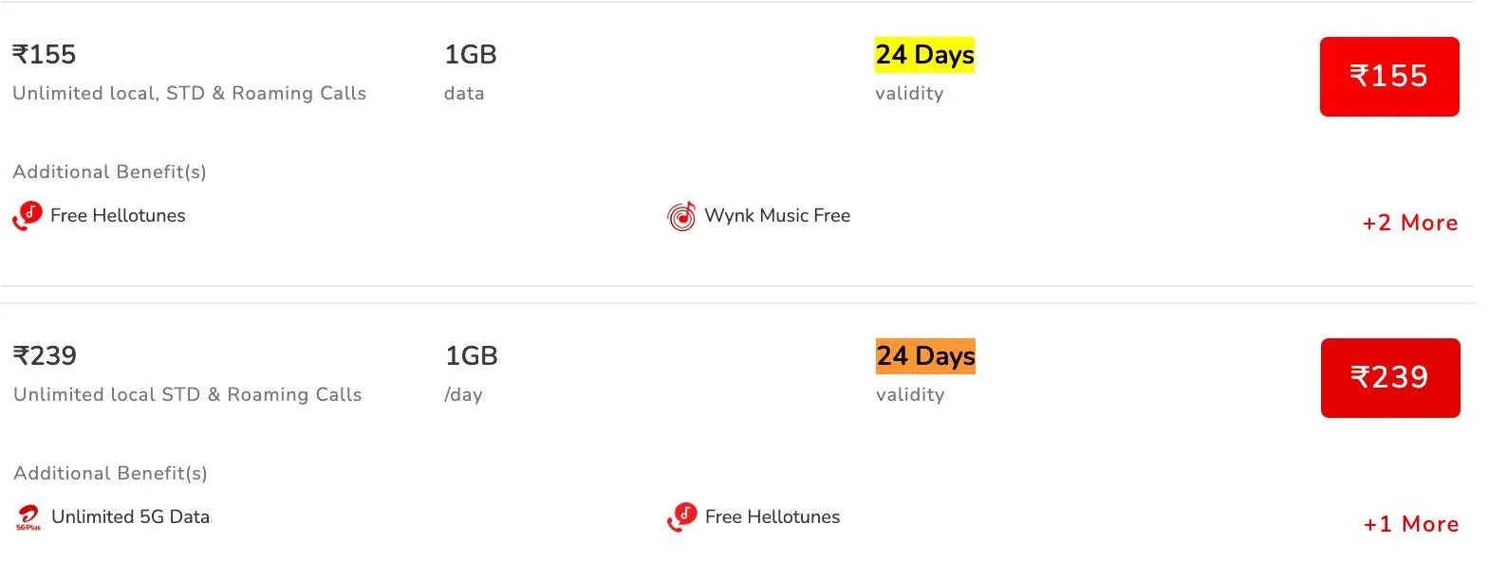Click the Free Hellotunes icon in ₹155 plan
The height and width of the screenshot is (579, 1489).
[x=28, y=216]
